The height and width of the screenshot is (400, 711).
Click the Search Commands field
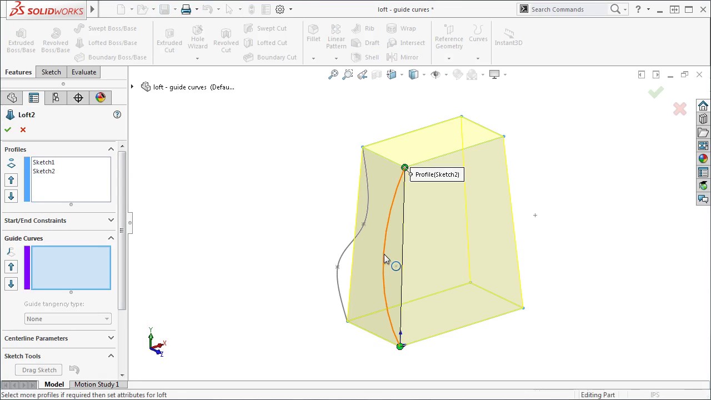coord(567,9)
